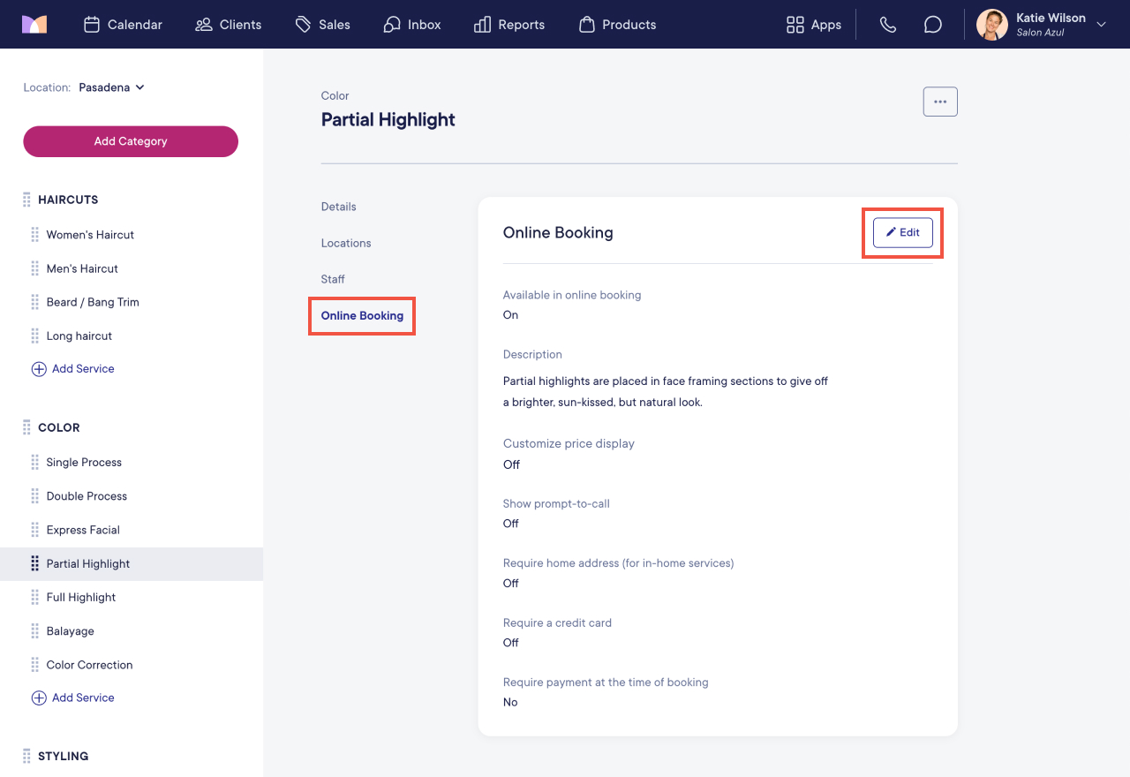1130x777 pixels.
Task: Click the drag handle beside STYLING category
Action: (26, 756)
